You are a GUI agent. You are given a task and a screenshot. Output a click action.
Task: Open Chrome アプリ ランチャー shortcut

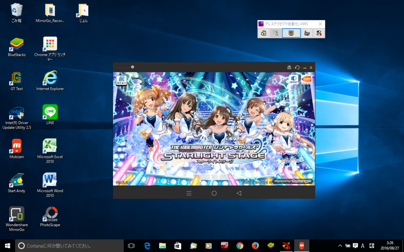[x=50, y=49]
